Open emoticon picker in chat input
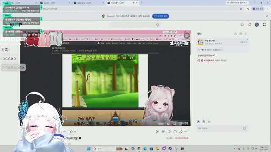This screenshot has height=152, width=271. tap(244, 128)
